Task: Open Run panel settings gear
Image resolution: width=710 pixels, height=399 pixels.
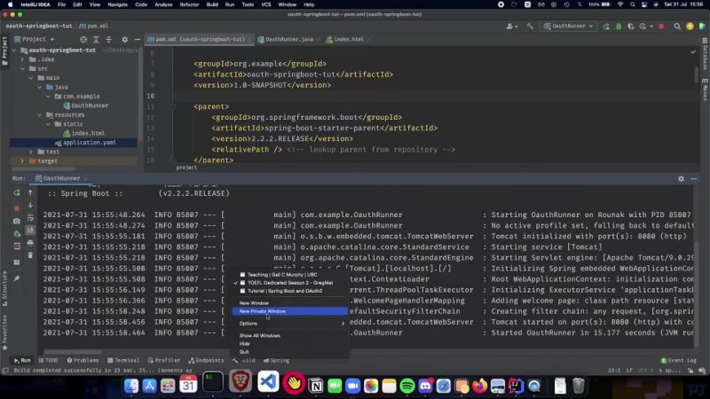Action: coord(681,179)
